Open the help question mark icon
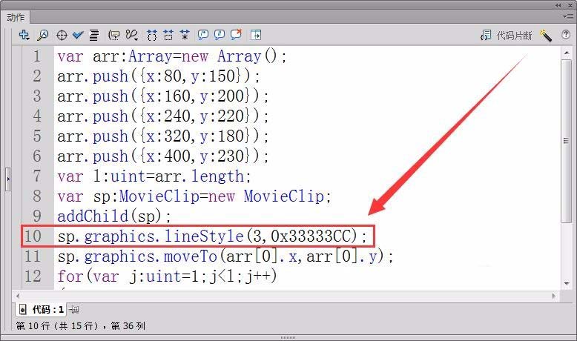Viewport: 577px width, 341px height. click(x=566, y=35)
